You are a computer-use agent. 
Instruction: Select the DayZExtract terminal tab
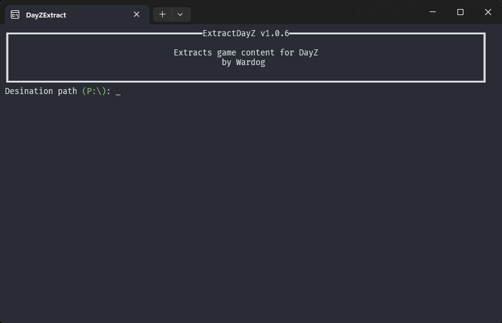coord(77,14)
